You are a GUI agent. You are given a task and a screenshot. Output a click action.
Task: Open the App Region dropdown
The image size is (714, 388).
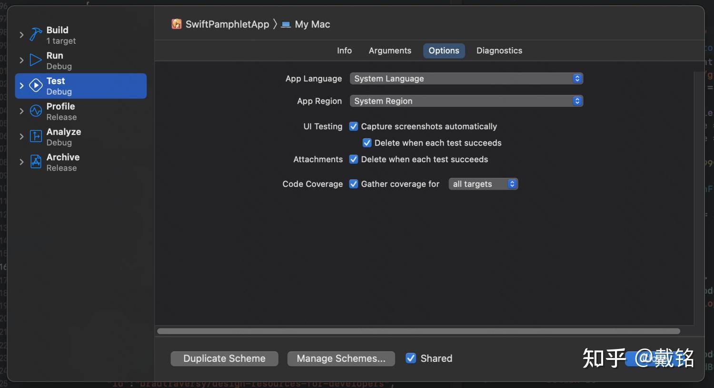pyautogui.click(x=466, y=101)
